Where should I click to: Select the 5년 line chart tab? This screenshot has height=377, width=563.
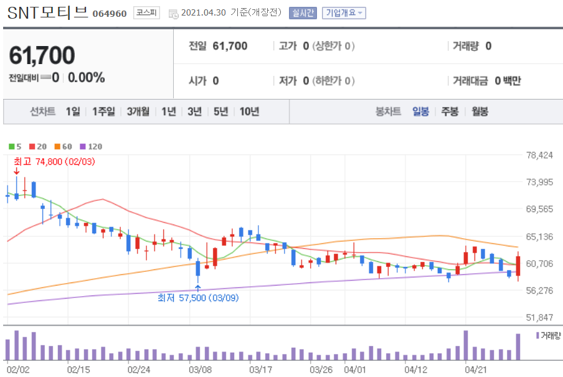pos(221,111)
